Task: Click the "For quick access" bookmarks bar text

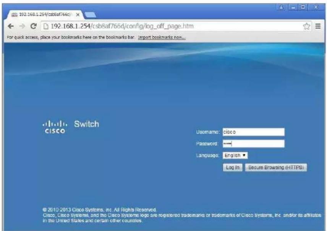Action: (71, 37)
